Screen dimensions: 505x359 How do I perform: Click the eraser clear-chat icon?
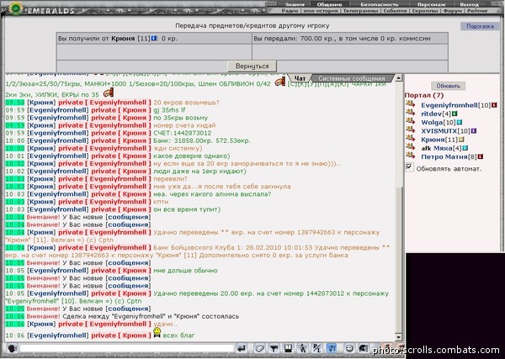tap(259, 348)
